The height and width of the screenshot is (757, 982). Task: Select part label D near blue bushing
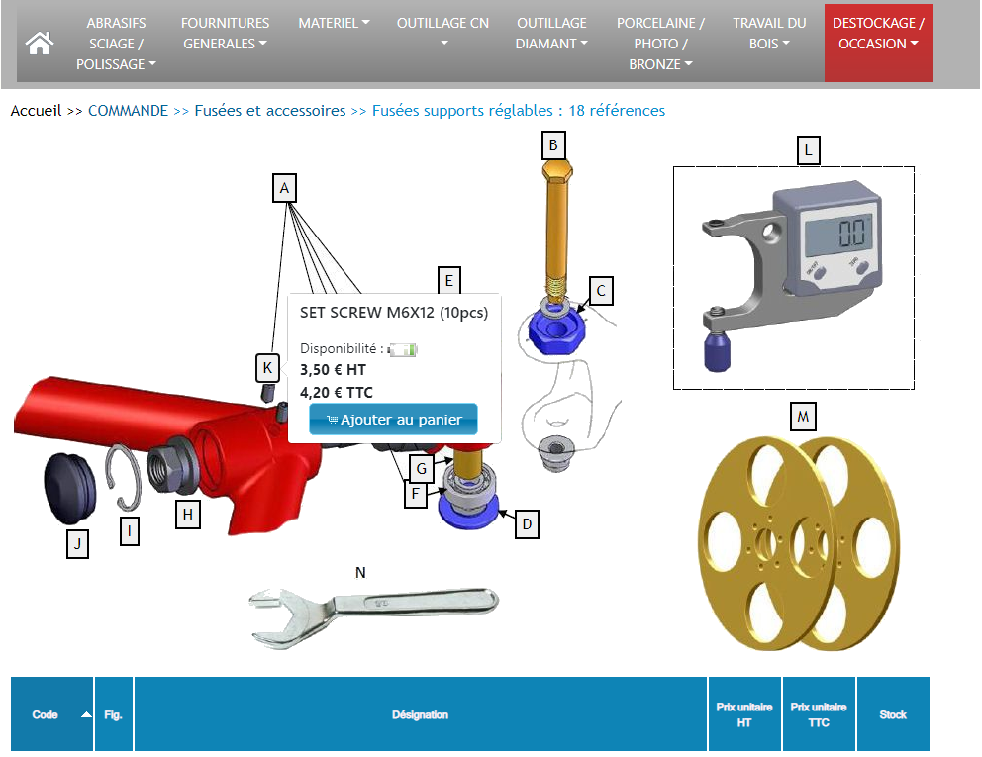[528, 523]
